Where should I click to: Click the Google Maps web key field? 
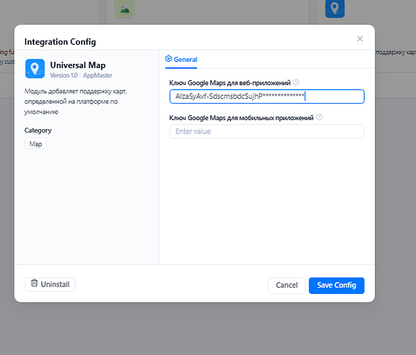(267, 97)
